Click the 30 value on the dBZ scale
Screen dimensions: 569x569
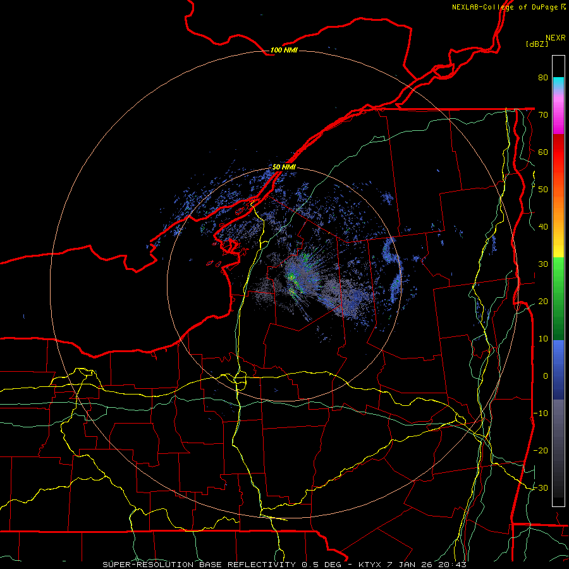coord(543,264)
